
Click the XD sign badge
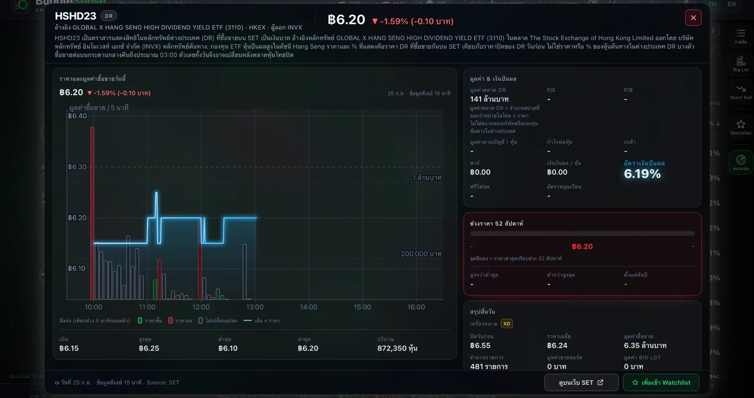pyautogui.click(x=506, y=323)
